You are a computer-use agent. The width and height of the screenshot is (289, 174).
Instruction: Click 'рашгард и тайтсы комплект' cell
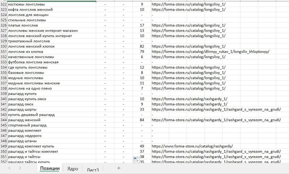(x=52, y=152)
